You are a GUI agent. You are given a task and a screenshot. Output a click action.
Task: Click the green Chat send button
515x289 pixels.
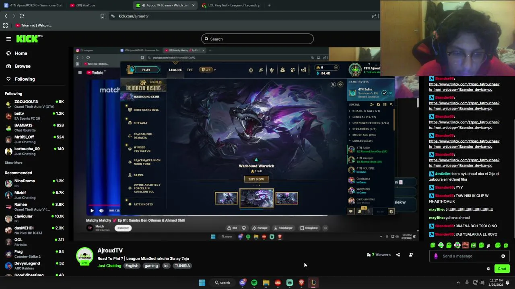pos(502,269)
